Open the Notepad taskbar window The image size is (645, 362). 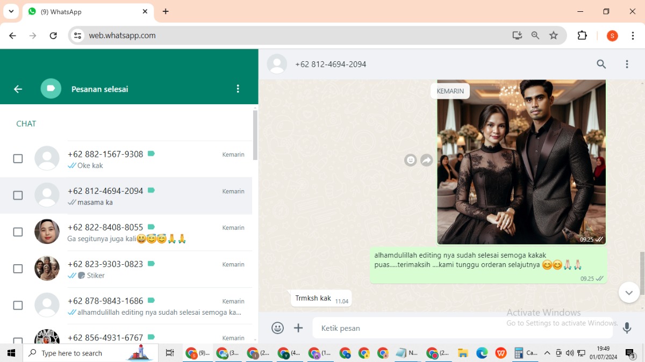pyautogui.click(x=407, y=353)
